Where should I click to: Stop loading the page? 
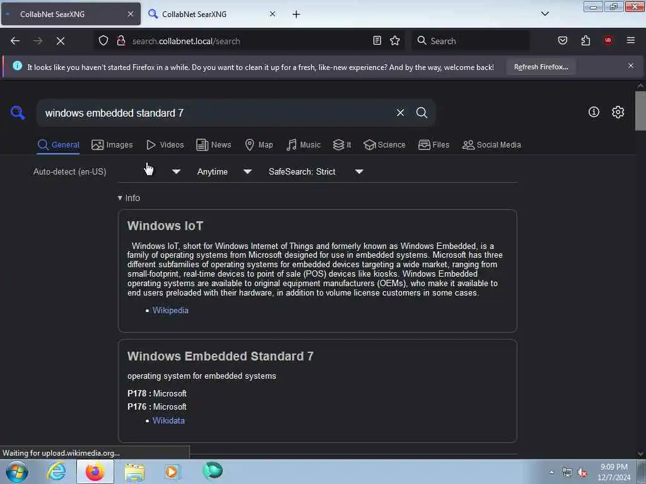(x=61, y=41)
